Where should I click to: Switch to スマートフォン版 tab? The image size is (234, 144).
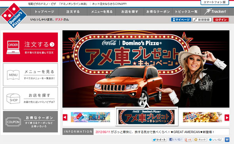[215, 2]
